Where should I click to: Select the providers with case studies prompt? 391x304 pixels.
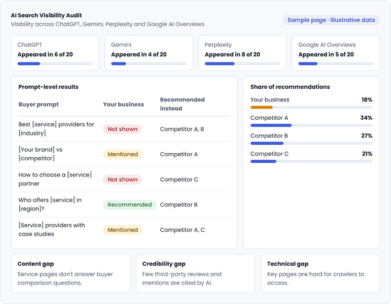tap(52, 229)
